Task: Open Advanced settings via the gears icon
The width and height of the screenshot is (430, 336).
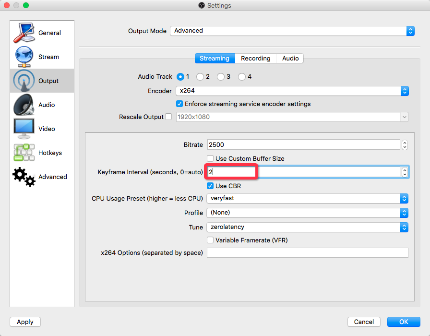Action: [x=24, y=177]
